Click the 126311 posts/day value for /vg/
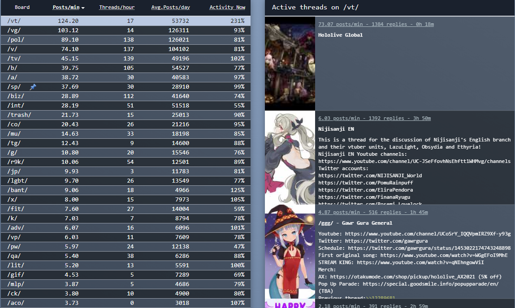This screenshot has width=515, height=308. (x=179, y=30)
